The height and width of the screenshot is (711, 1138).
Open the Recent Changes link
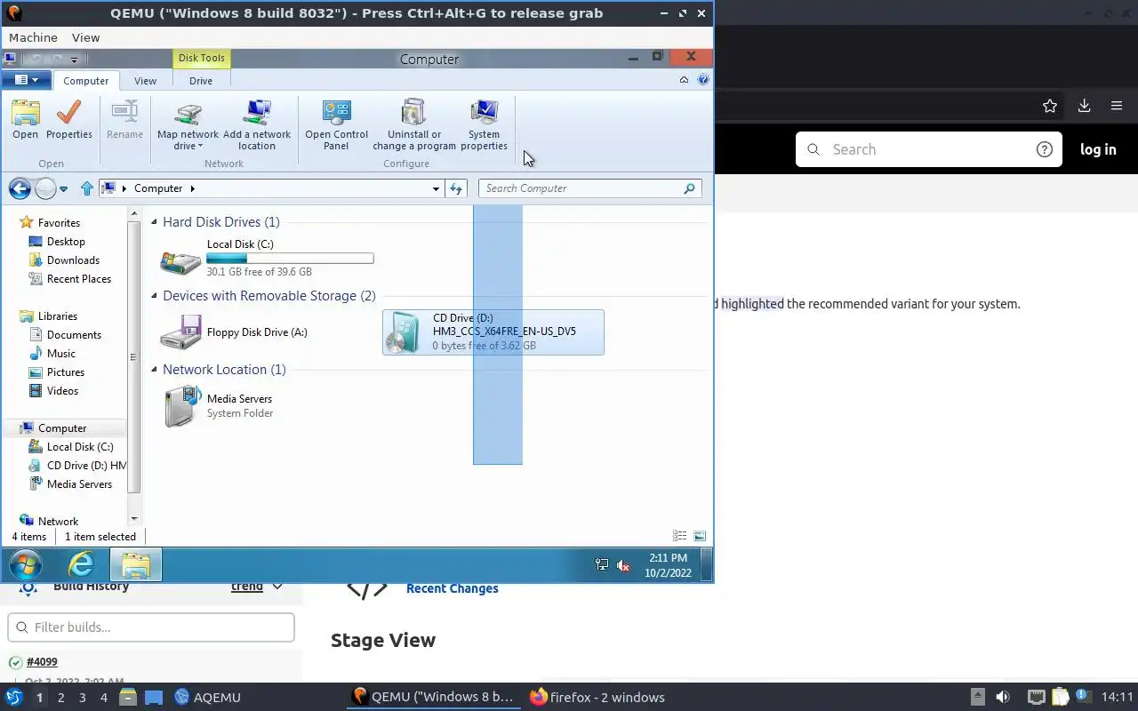452,588
